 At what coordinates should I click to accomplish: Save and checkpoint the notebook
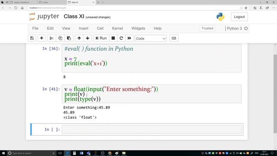pyautogui.click(x=32, y=38)
